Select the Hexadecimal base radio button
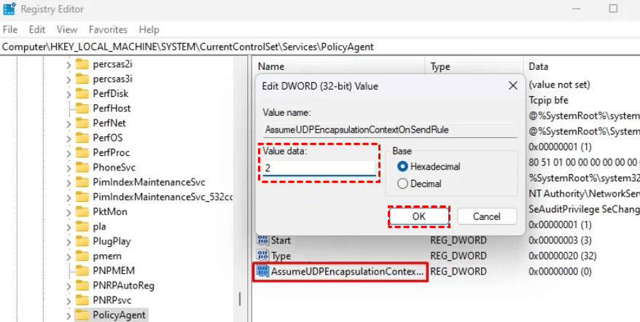640x322 pixels. (403, 167)
